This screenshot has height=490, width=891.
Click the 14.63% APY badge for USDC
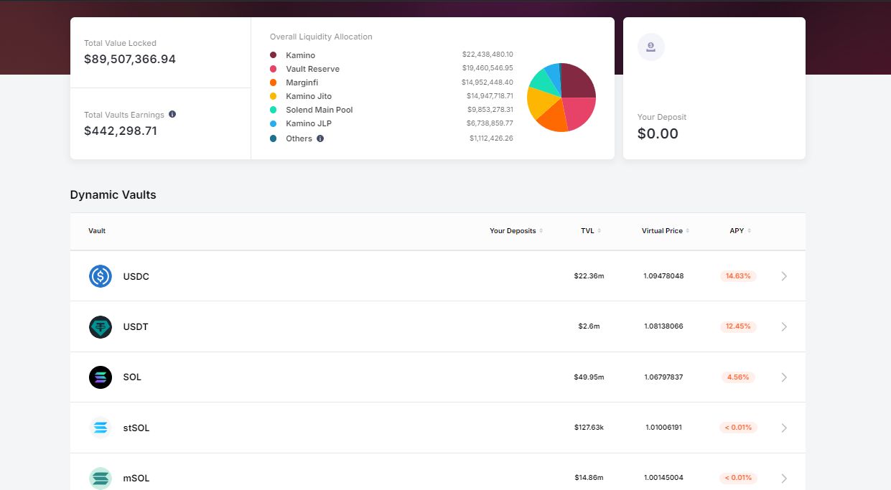pos(738,276)
